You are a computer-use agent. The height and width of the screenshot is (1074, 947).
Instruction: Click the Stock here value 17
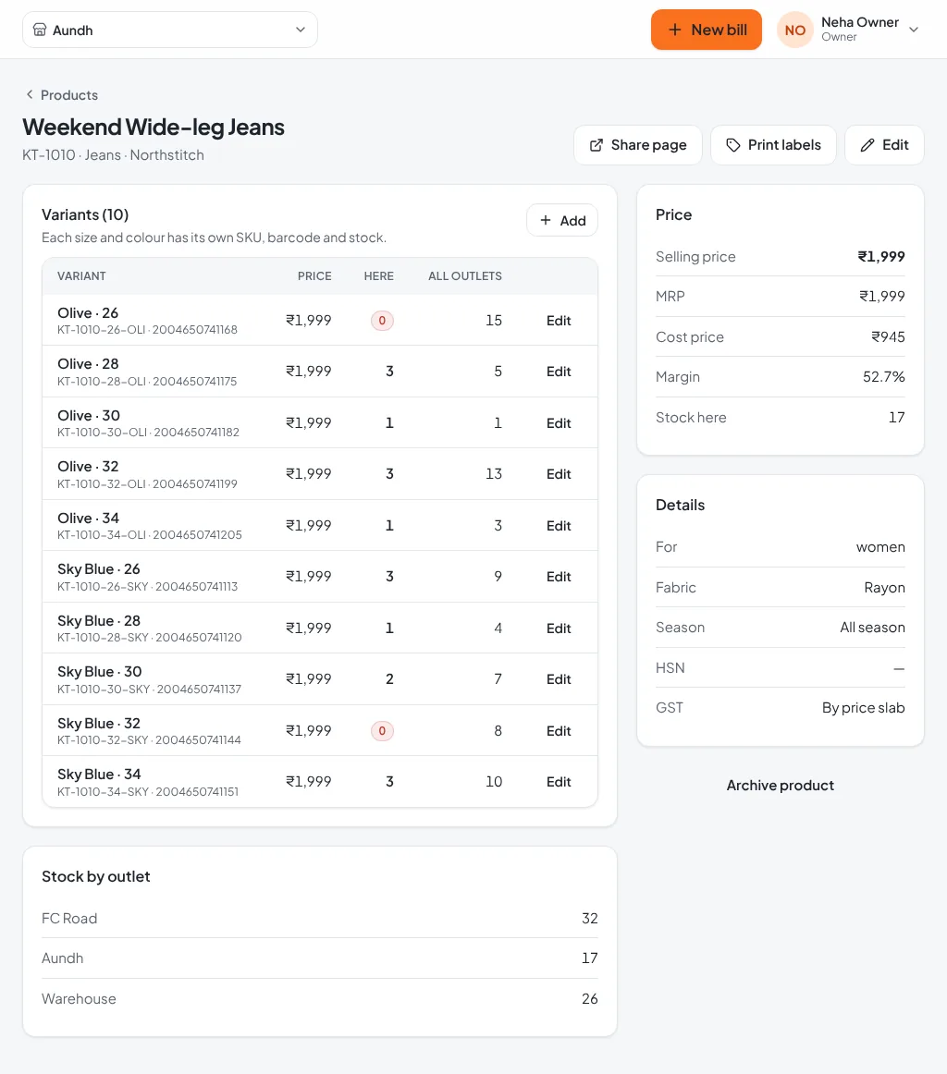[897, 417]
